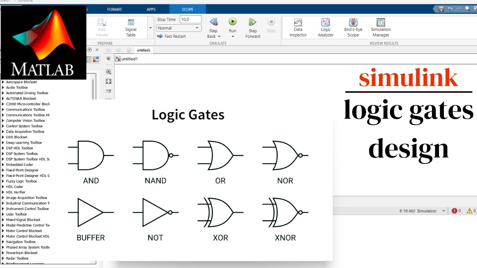
Task: Open the 8:16 AM Simulation status dropdown
Action: coord(443,211)
